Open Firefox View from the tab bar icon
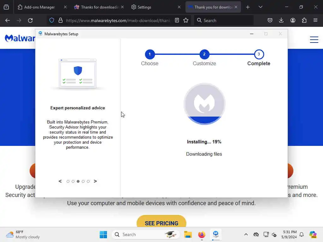323x242 pixels. pyautogui.click(x=6, y=7)
